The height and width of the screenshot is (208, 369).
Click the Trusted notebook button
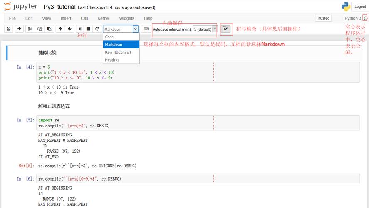point(323,18)
